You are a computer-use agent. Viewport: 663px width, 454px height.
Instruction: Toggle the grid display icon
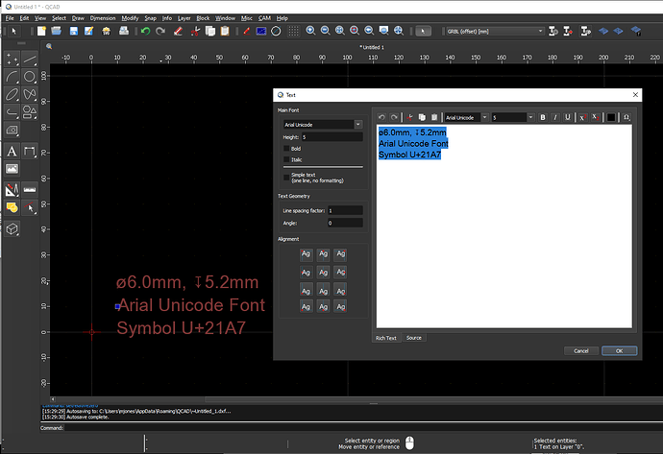293,31
